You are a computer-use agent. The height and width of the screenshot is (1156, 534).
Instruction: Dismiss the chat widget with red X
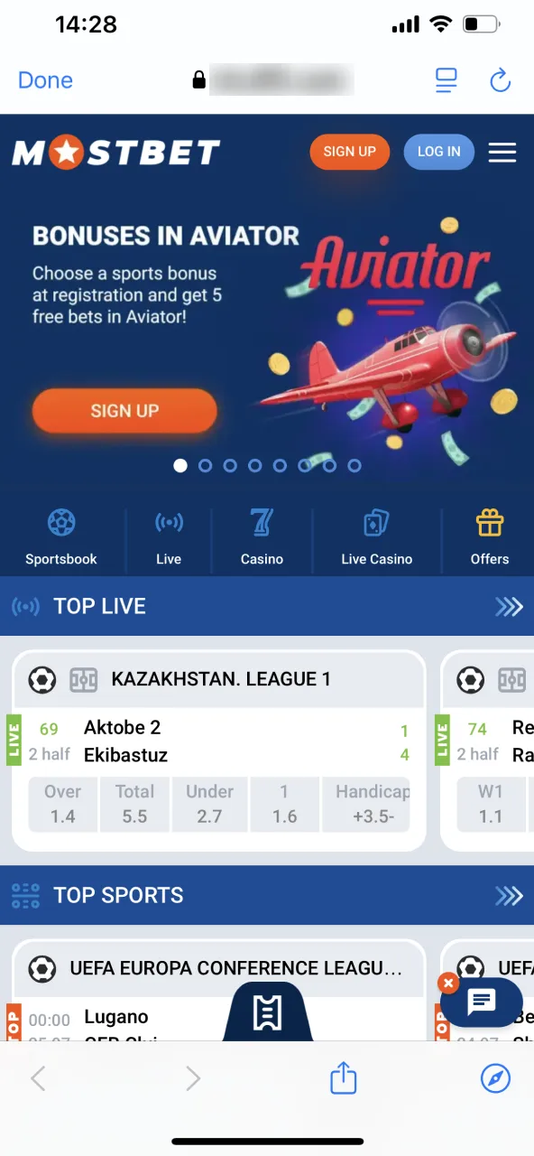(x=448, y=983)
